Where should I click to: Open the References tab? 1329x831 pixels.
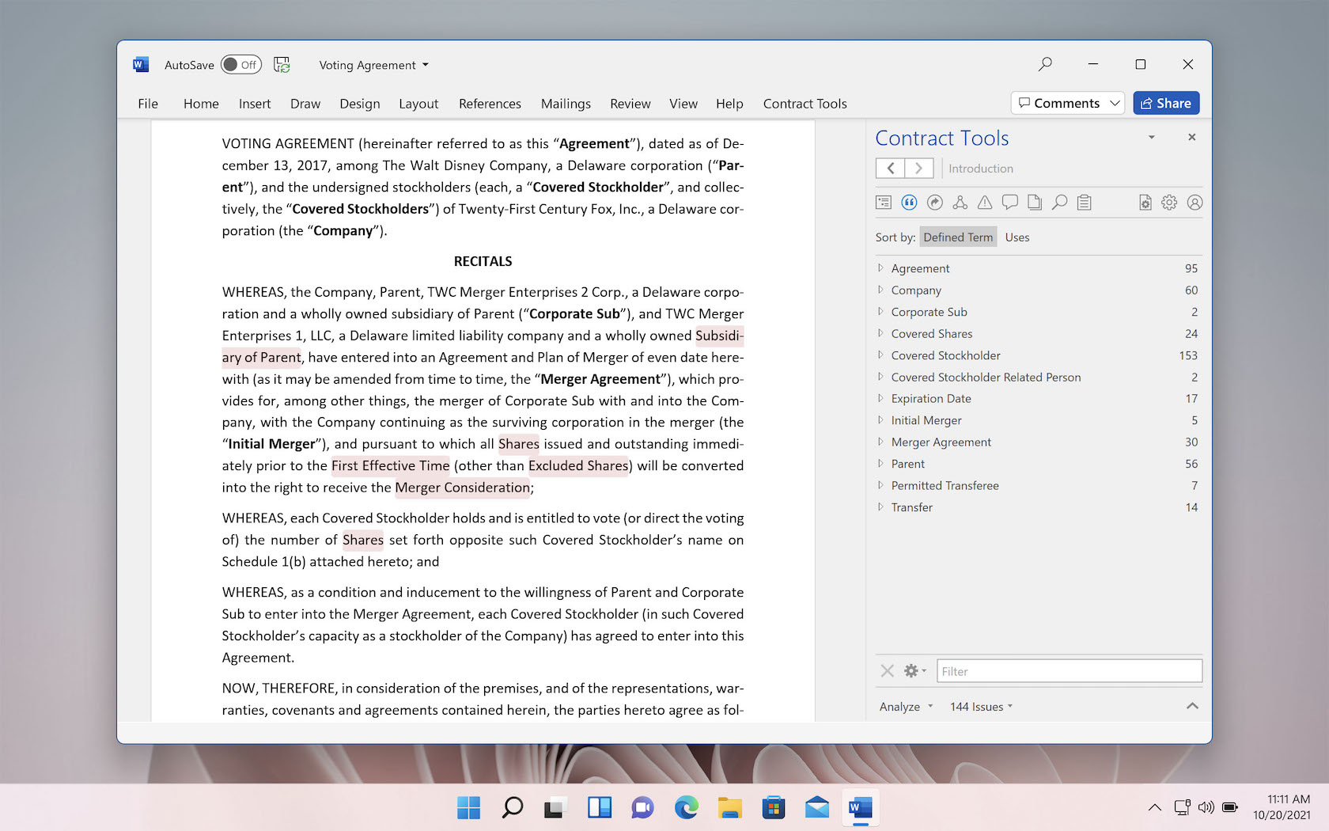(490, 104)
